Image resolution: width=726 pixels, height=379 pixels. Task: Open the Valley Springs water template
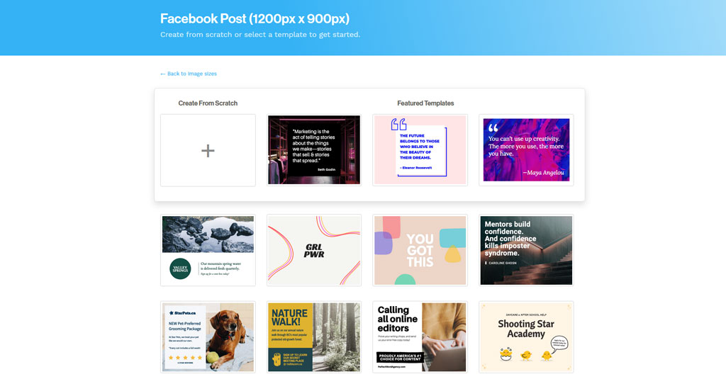pyautogui.click(x=208, y=250)
